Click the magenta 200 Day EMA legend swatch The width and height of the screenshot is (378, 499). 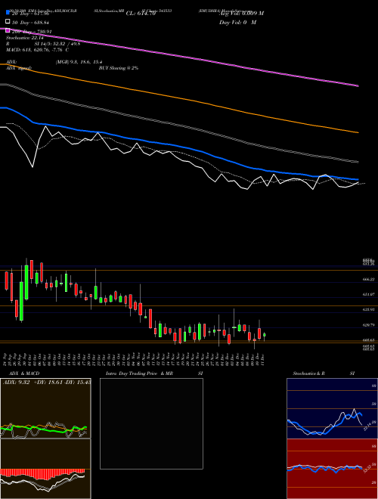pyautogui.click(x=8, y=31)
